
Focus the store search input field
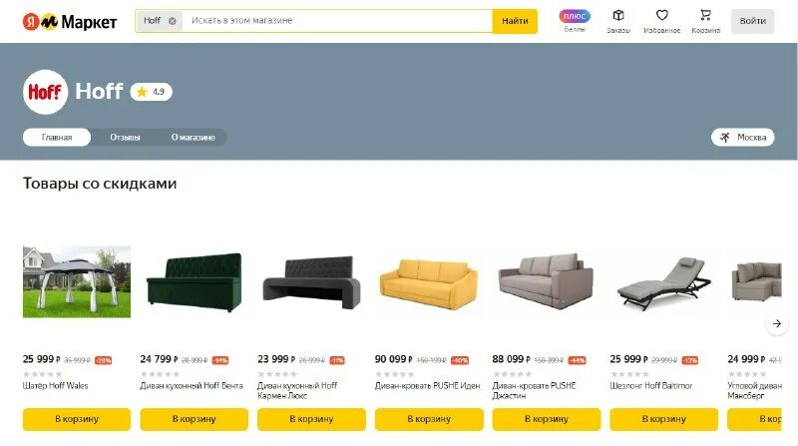click(x=337, y=21)
